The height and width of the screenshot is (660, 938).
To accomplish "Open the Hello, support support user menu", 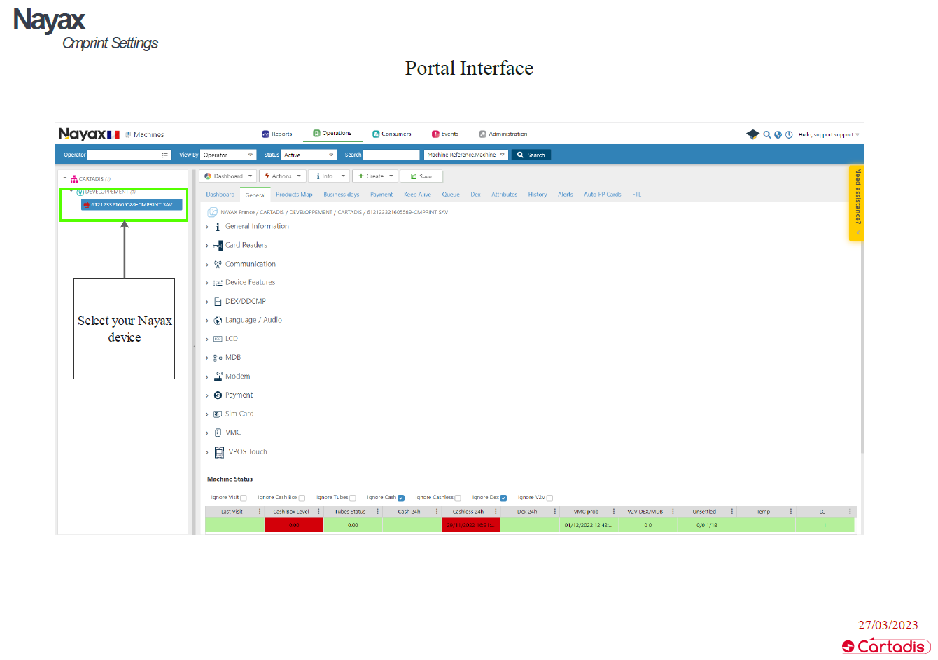I will click(x=829, y=135).
